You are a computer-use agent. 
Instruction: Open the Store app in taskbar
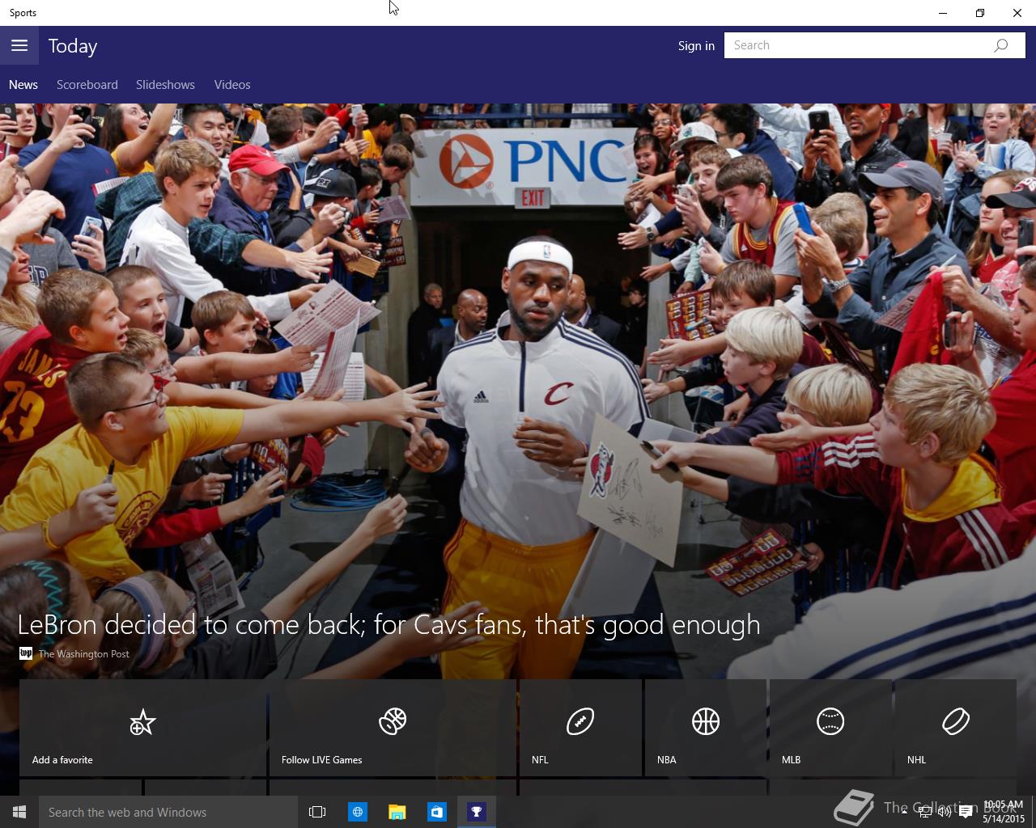(x=436, y=812)
